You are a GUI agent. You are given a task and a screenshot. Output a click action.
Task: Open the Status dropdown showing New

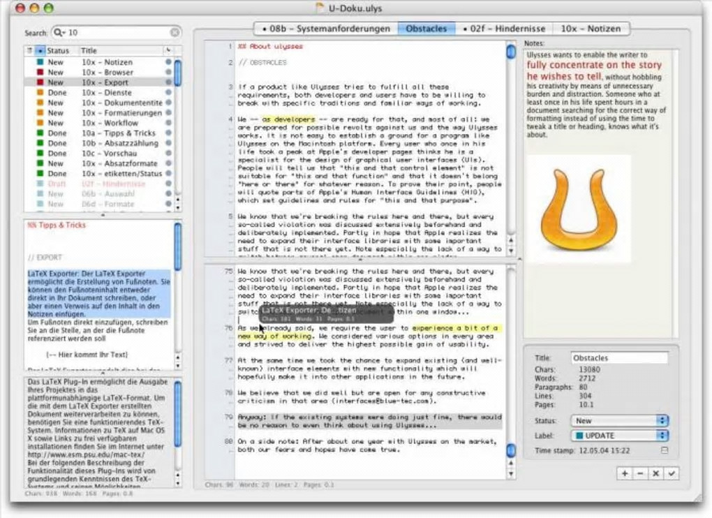(619, 420)
